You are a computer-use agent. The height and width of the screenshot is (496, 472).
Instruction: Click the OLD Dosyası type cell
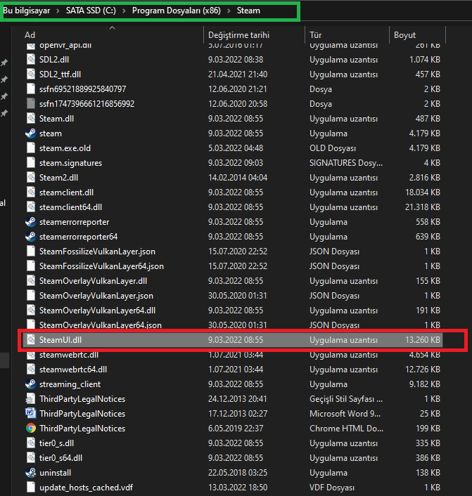pos(333,148)
